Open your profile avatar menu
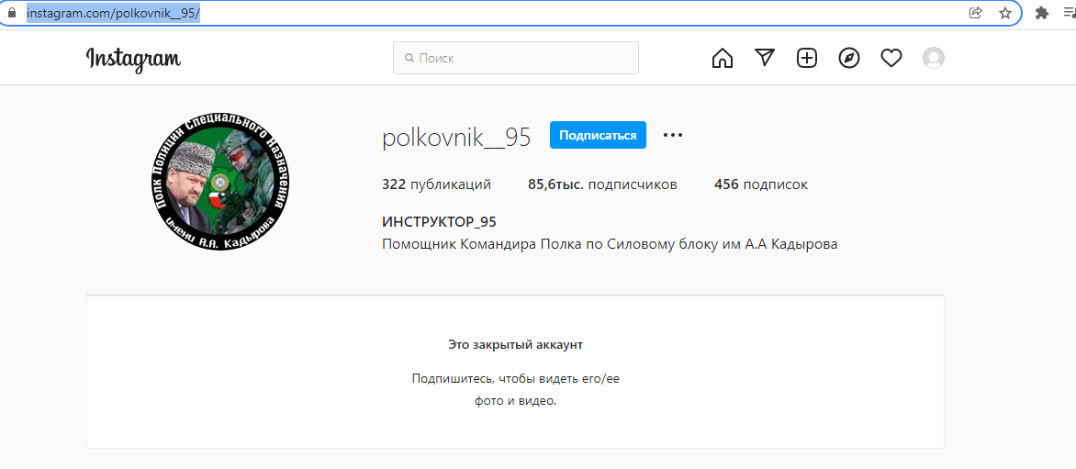 coord(934,59)
